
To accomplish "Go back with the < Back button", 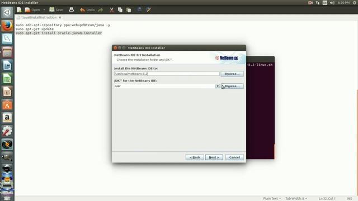I will pyautogui.click(x=195, y=157).
